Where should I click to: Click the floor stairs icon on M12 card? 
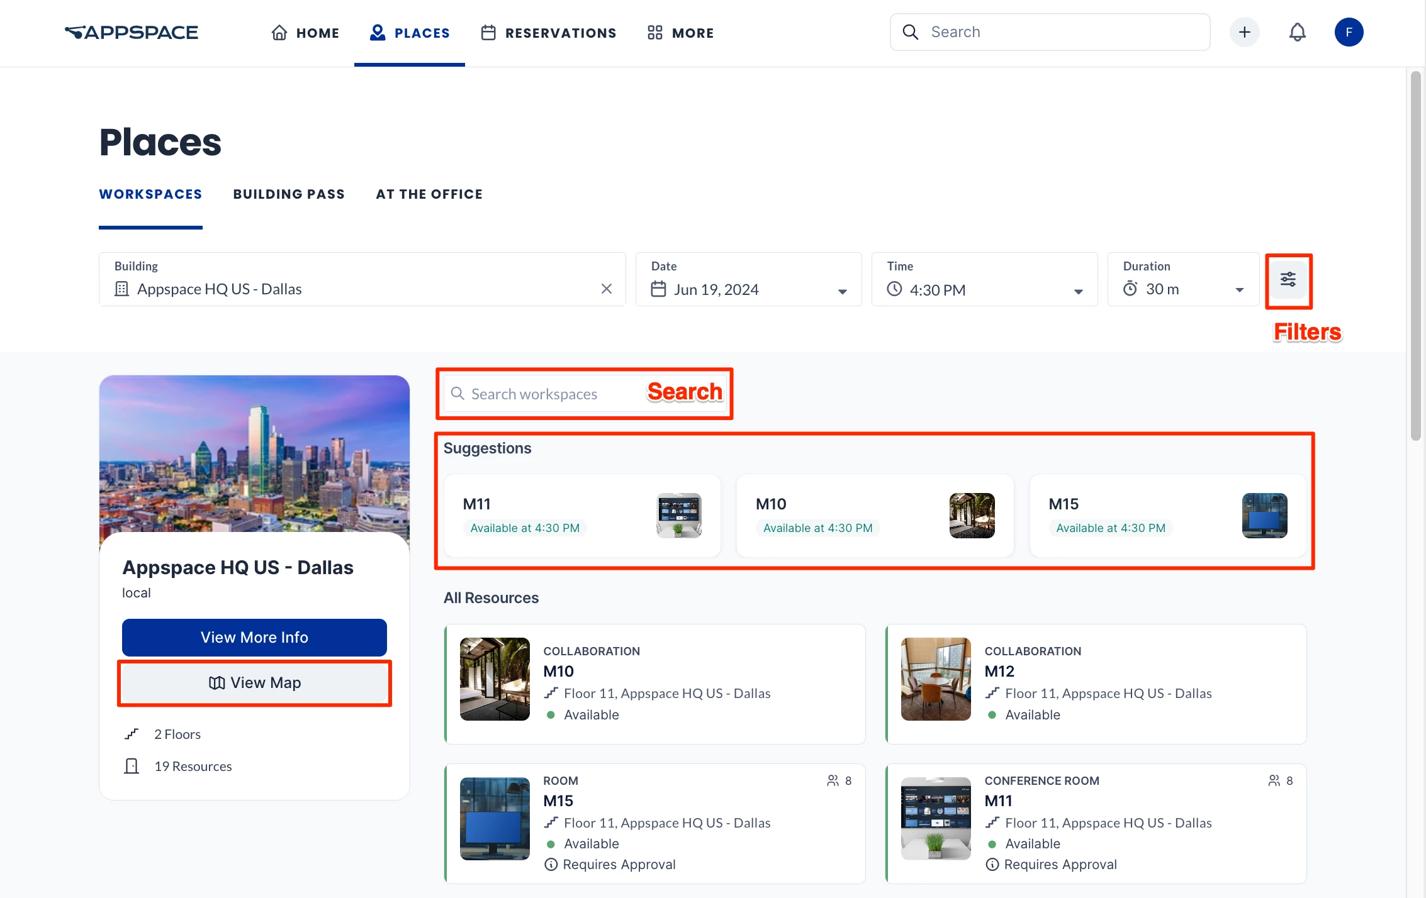pos(992,693)
